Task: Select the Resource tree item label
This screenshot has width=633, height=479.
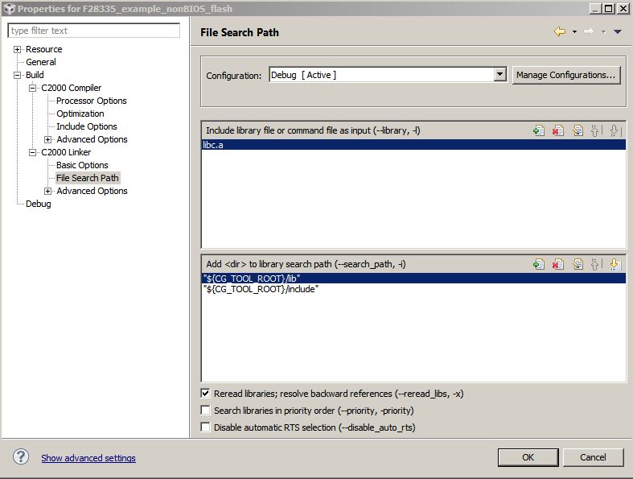Action: click(44, 49)
